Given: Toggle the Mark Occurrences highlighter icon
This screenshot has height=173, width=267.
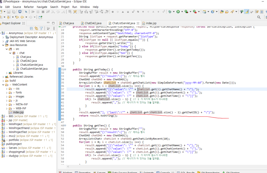Looking at the screenshot, I should click(247, 12).
